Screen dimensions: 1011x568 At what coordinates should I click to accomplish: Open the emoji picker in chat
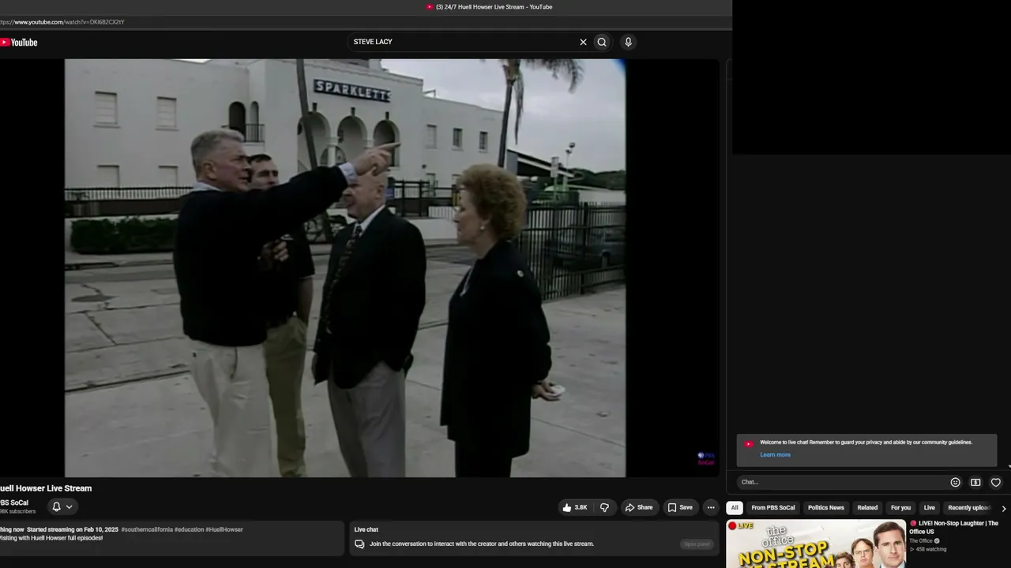[955, 482]
